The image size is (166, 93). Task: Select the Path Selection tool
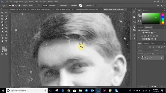(2, 38)
